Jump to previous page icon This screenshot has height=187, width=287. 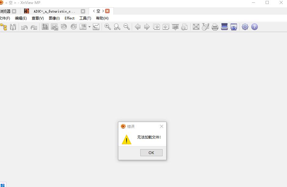[156, 27]
